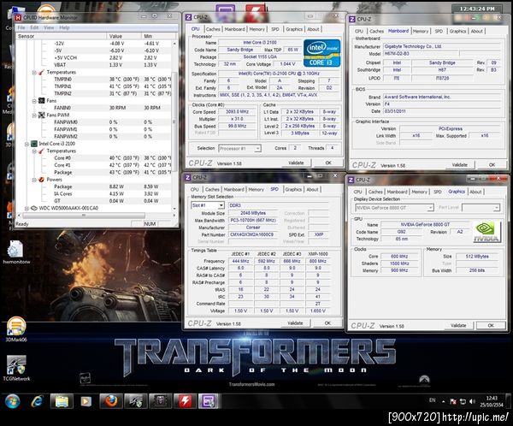This screenshot has height=426, width=513.
Task: Select the FANIN0 fan row
Action: [93, 108]
